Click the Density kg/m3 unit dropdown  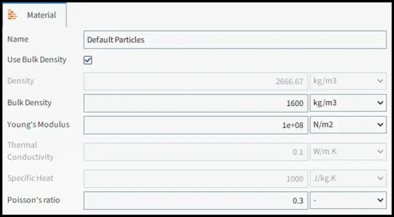348,81
